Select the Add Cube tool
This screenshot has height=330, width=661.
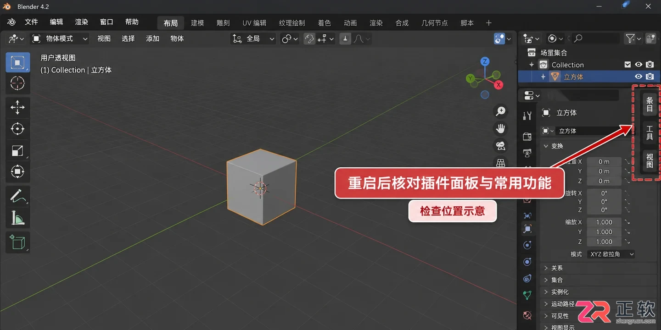coord(17,242)
